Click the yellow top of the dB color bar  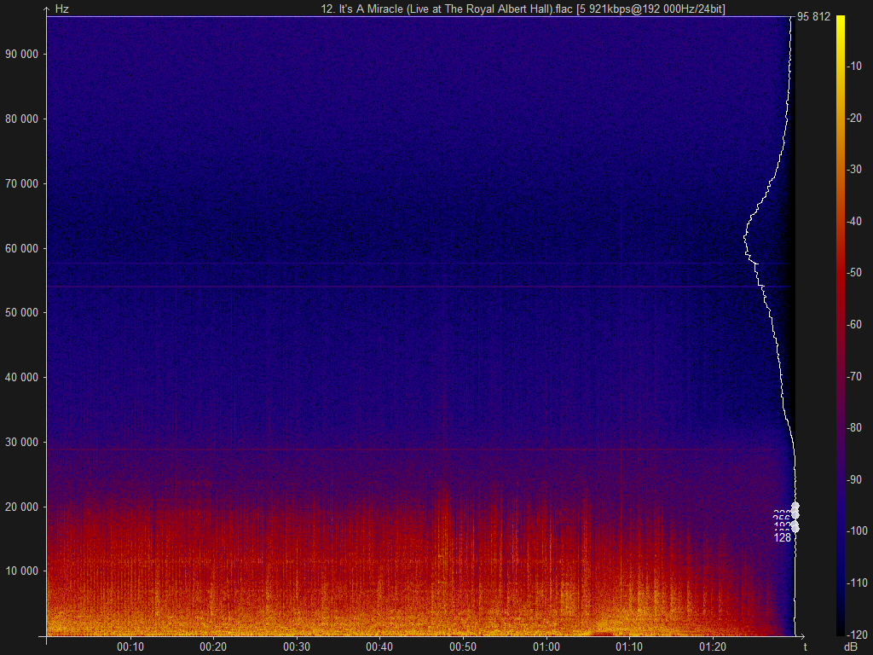click(x=840, y=20)
